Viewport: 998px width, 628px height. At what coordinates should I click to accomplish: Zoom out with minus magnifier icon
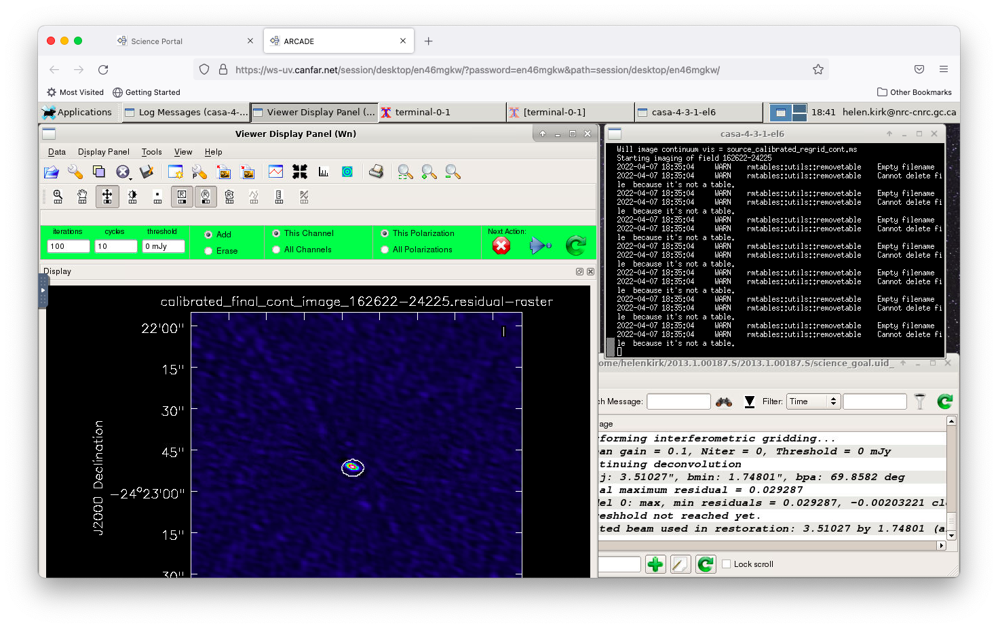click(453, 172)
